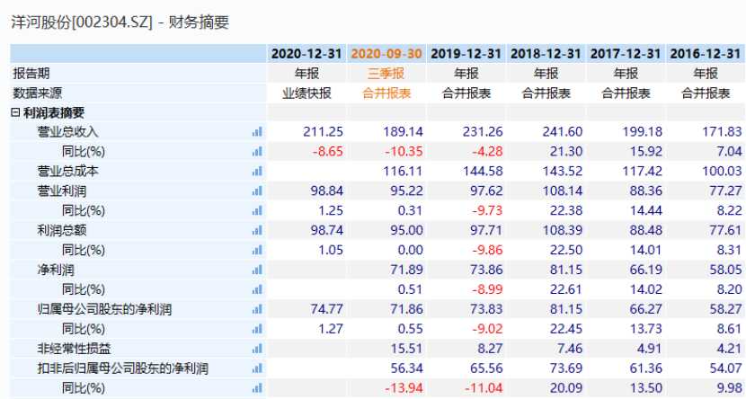The width and height of the screenshot is (746, 399).
Task: Collapse the 利润表摘要 section
Action: pyautogui.click(x=15, y=112)
